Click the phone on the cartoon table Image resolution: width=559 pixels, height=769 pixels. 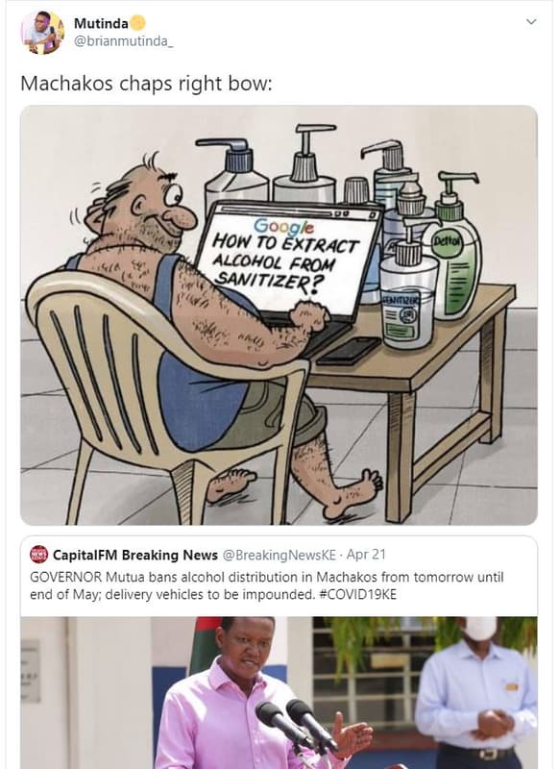[x=349, y=351]
